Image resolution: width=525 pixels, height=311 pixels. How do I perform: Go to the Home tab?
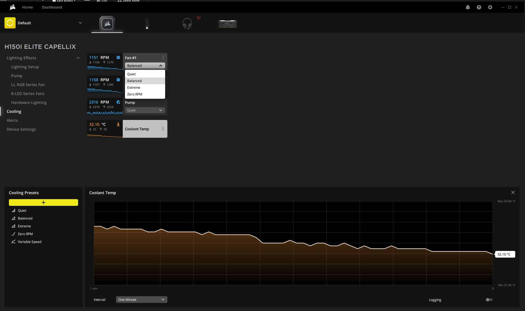(27, 7)
